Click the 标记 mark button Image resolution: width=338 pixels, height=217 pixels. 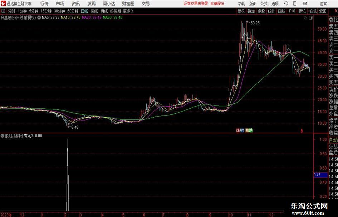(302, 11)
